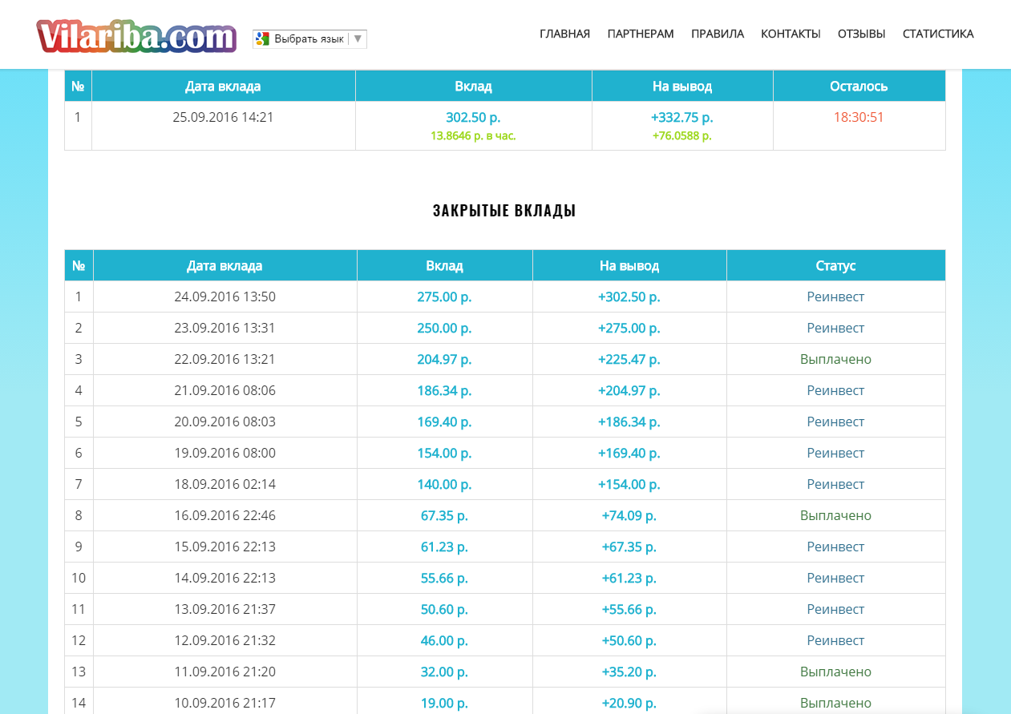Image resolution: width=1011 pixels, height=714 pixels.
Task: Click the 55.66 р. deposit cell
Action: [x=444, y=578]
